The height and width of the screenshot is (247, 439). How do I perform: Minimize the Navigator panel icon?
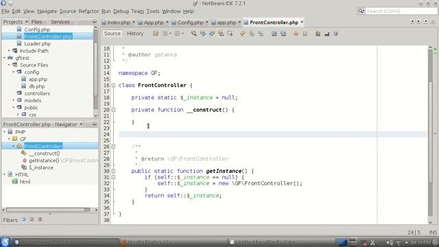(95, 123)
